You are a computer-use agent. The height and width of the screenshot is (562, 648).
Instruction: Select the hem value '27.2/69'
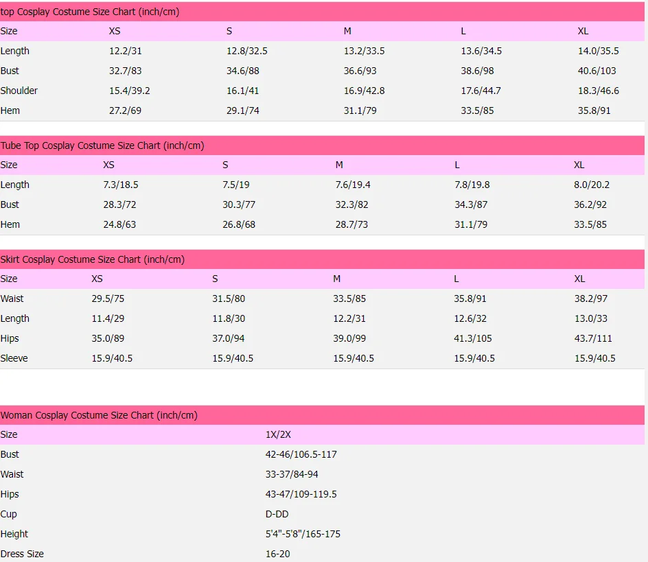125,110
